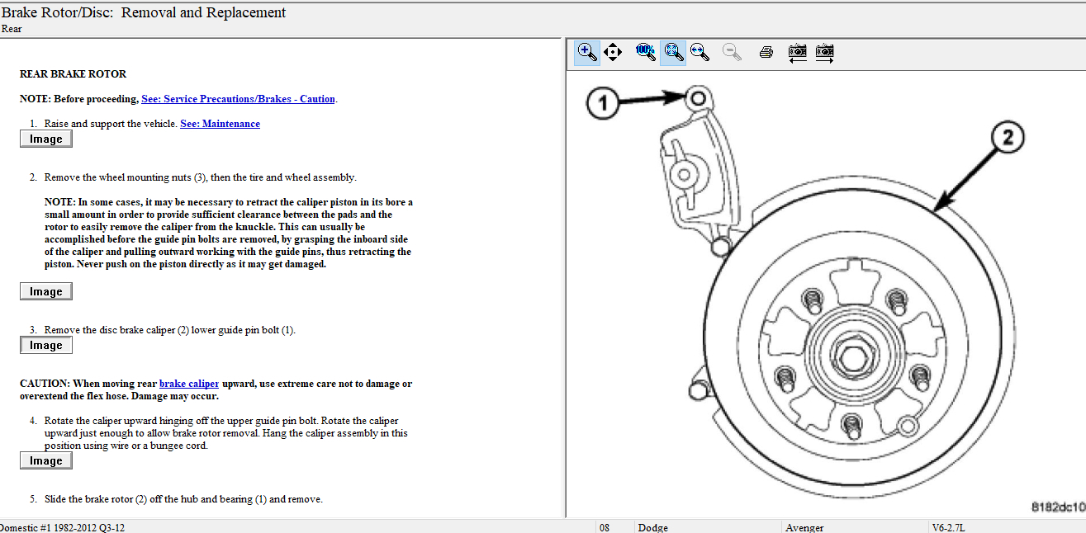Follow the brake caliper hyperlink
The width and height of the screenshot is (1086, 533).
click(189, 384)
